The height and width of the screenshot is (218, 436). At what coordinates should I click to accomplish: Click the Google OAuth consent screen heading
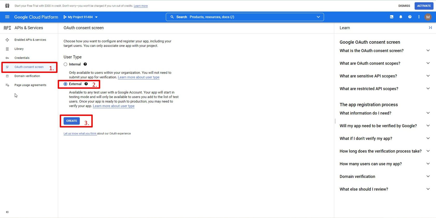(370, 42)
